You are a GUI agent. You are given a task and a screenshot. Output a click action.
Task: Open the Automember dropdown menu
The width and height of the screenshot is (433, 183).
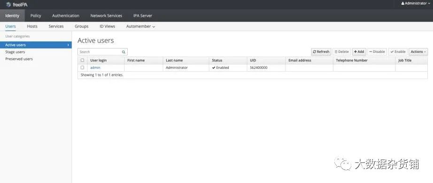click(x=140, y=26)
